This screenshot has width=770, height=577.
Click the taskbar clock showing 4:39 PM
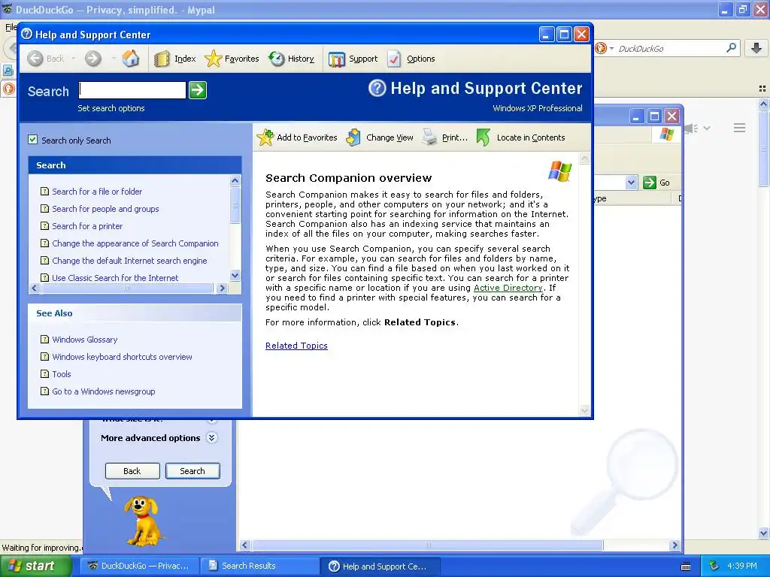click(x=741, y=566)
